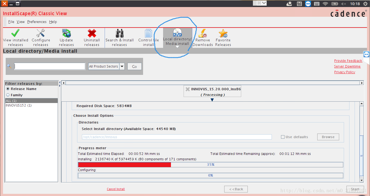
Task: Select ALL (1) in the filter list
Action: coord(31,101)
